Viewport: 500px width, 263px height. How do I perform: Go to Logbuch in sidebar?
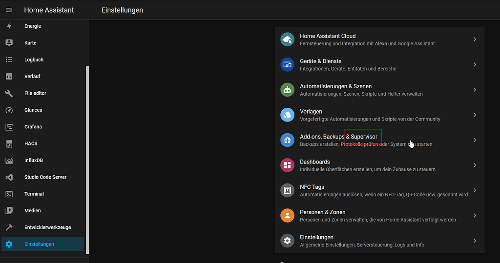42,60
